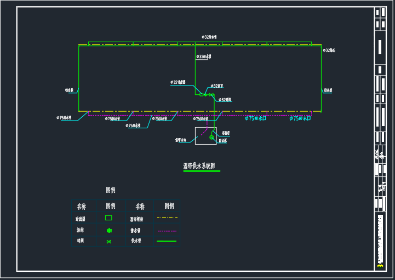Screen dimensions: 395x280
Task: Select the Φ32 valve label right of the valve
Action: (225, 100)
